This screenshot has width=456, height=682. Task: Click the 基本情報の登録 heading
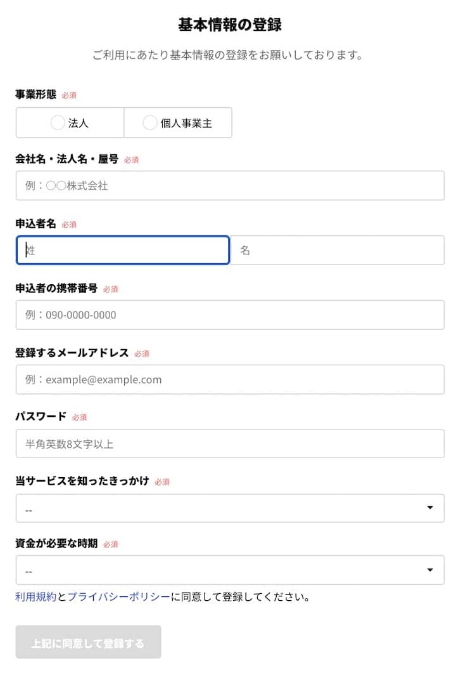[x=230, y=25]
